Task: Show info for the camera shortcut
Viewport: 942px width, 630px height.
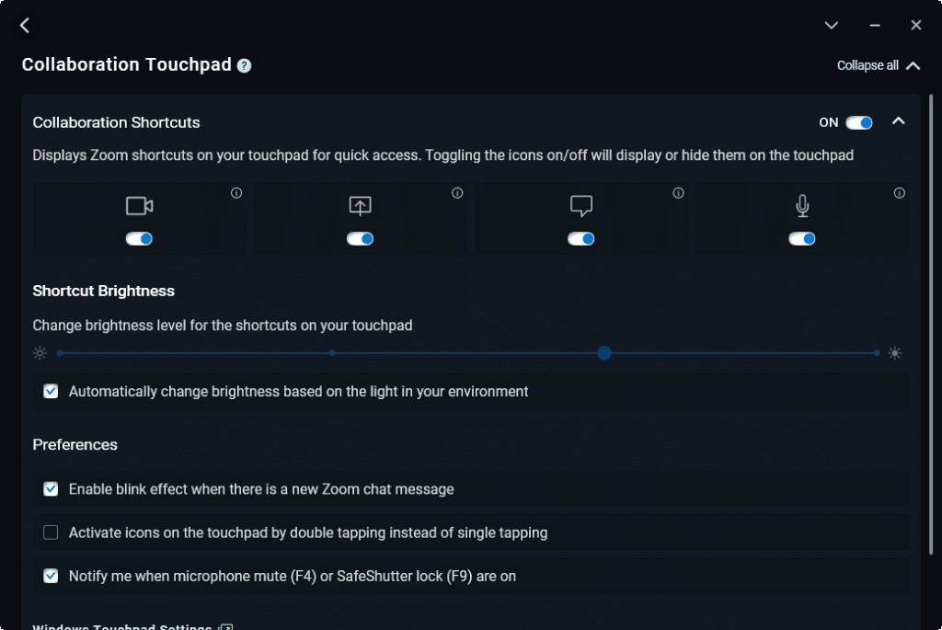Action: click(236, 193)
